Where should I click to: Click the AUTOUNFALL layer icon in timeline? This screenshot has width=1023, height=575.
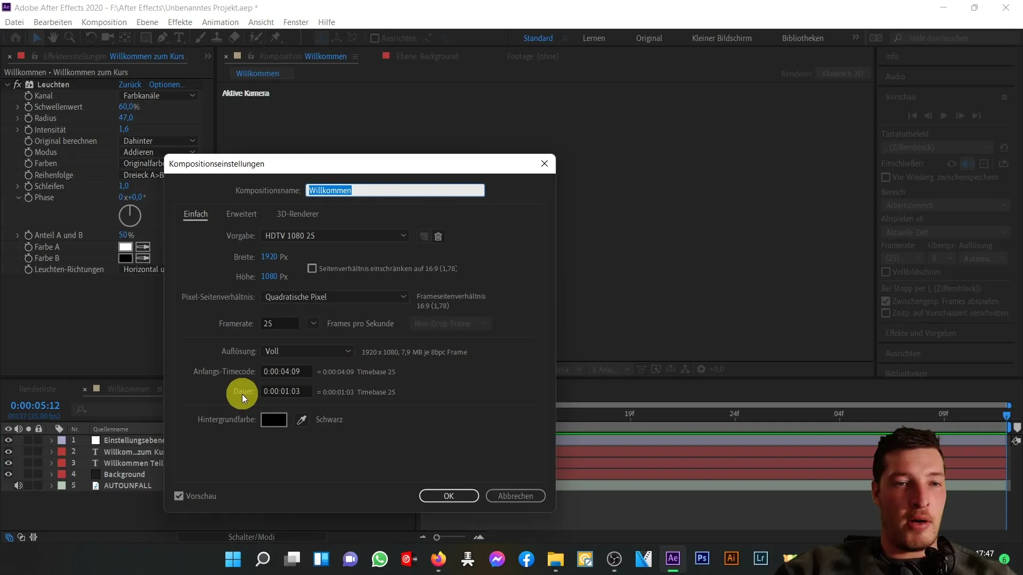click(x=96, y=485)
